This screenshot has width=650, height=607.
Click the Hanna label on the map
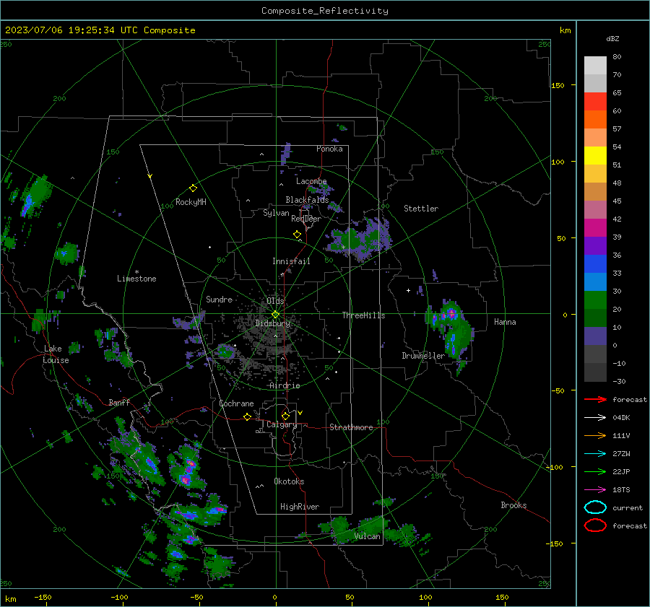click(505, 322)
